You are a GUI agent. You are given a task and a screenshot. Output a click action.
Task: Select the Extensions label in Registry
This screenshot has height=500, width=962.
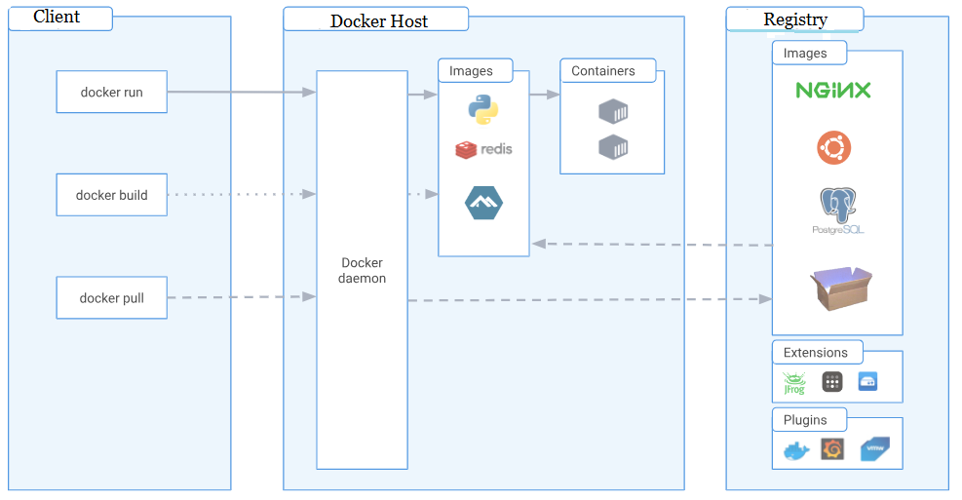point(815,353)
